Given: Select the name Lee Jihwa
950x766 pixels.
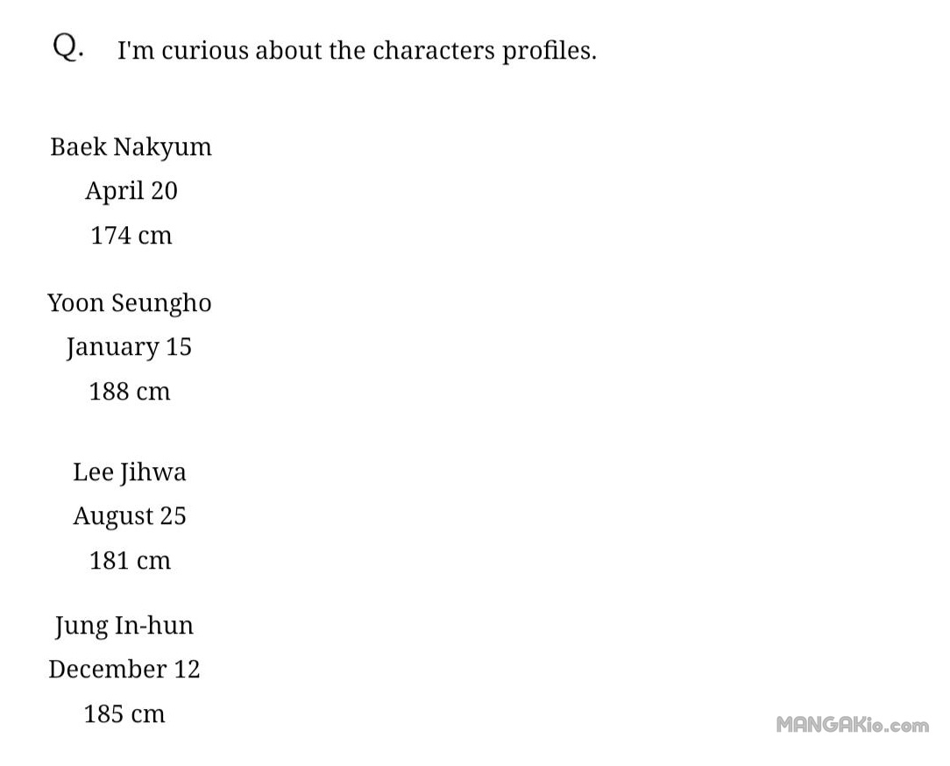Looking at the screenshot, I should click(130, 472).
